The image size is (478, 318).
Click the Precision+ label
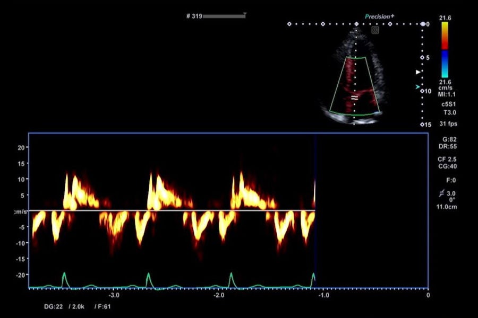[379, 17]
